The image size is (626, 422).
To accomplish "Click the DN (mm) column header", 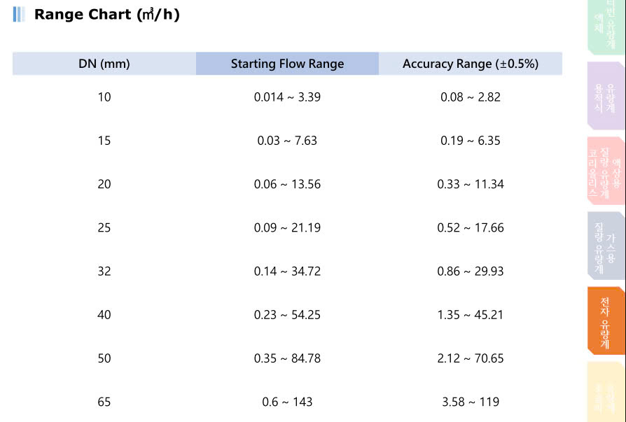I will pos(104,64).
